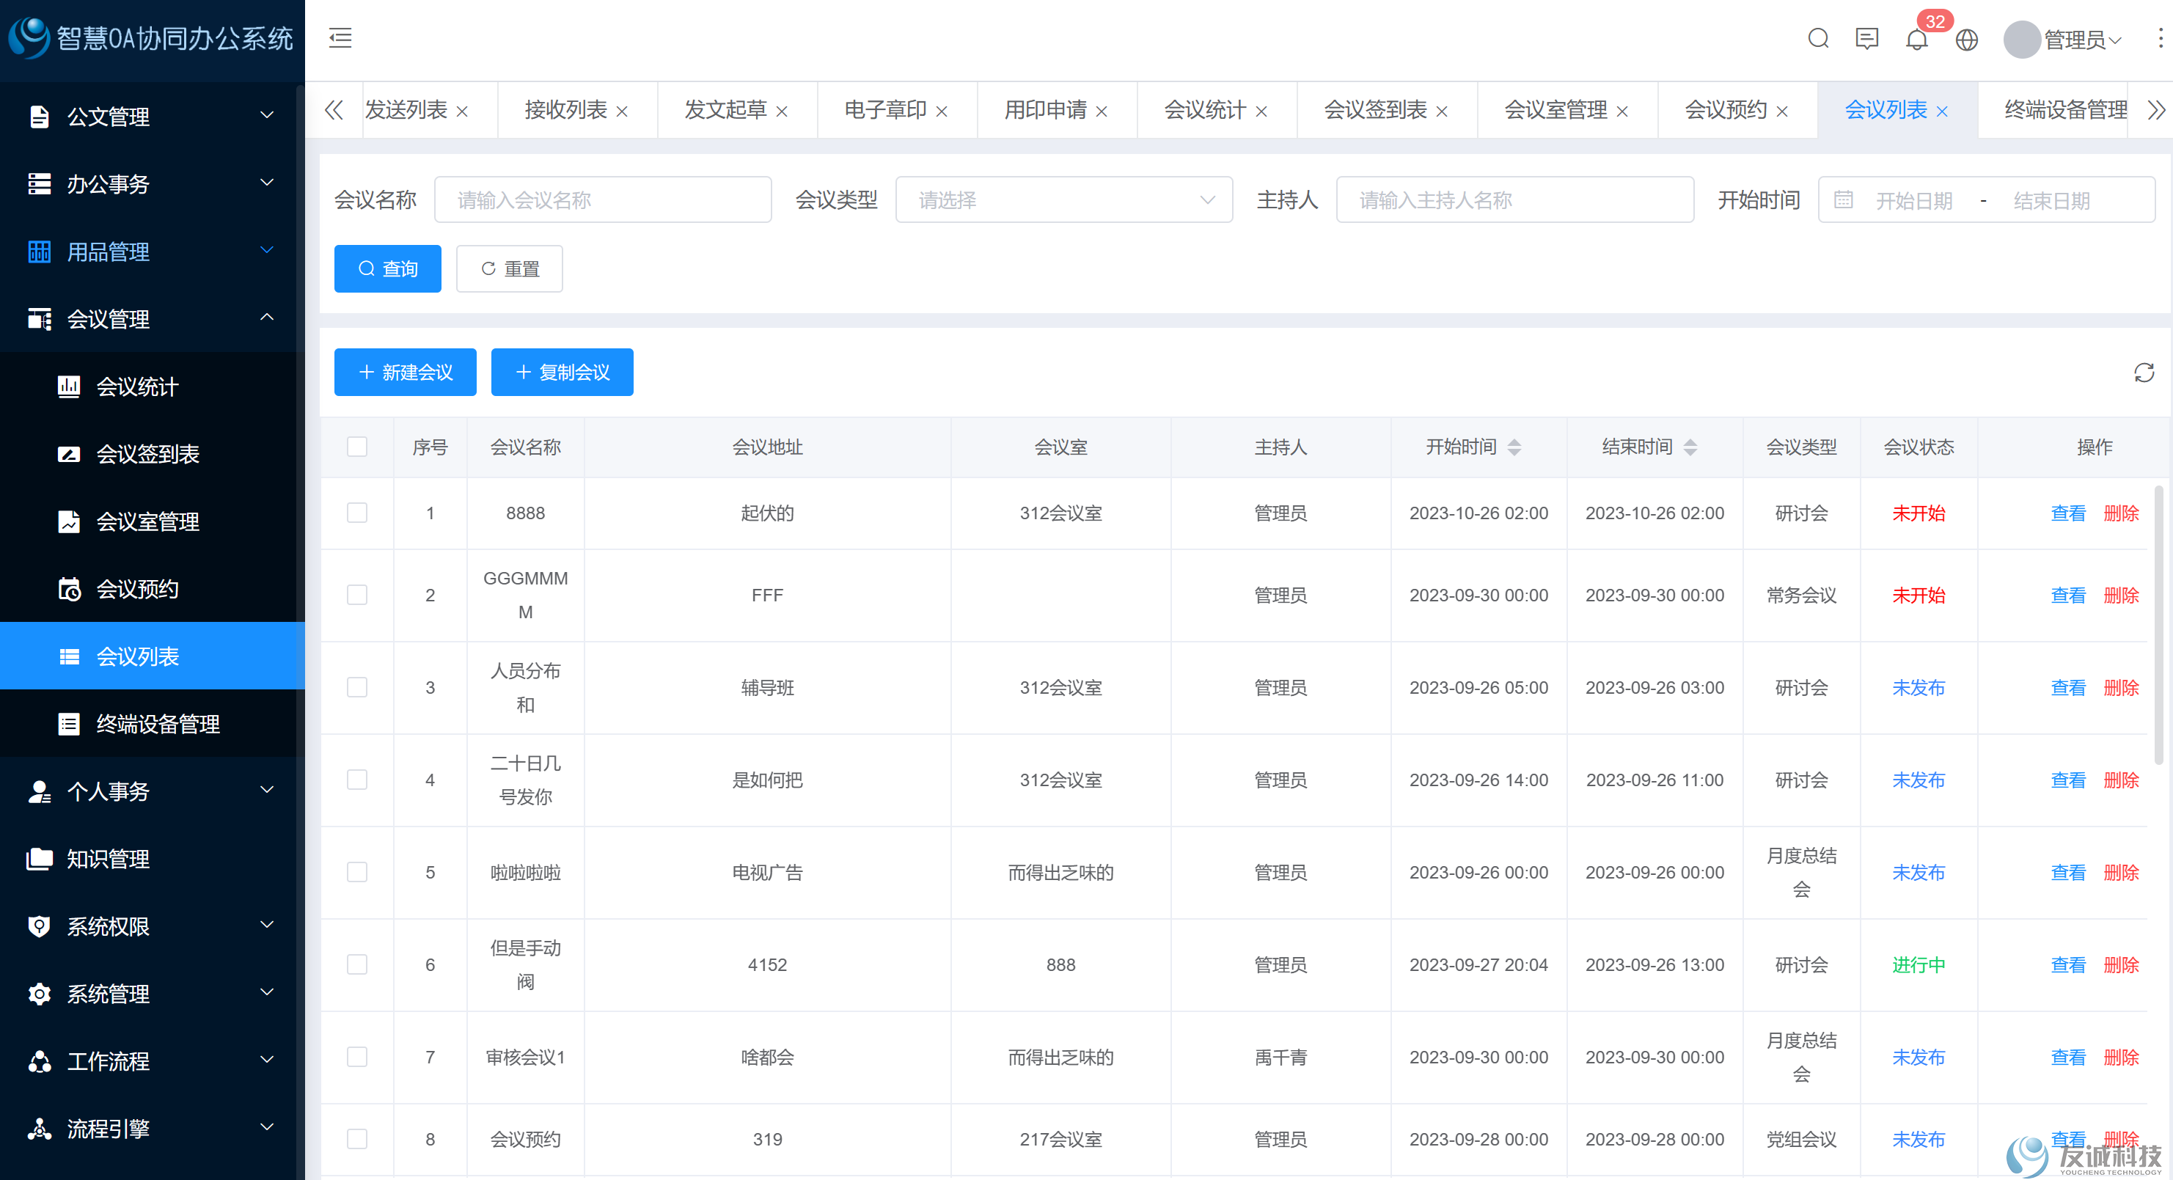Check the row for meeting 但是手动阀
2173x1180 pixels.
(x=357, y=964)
